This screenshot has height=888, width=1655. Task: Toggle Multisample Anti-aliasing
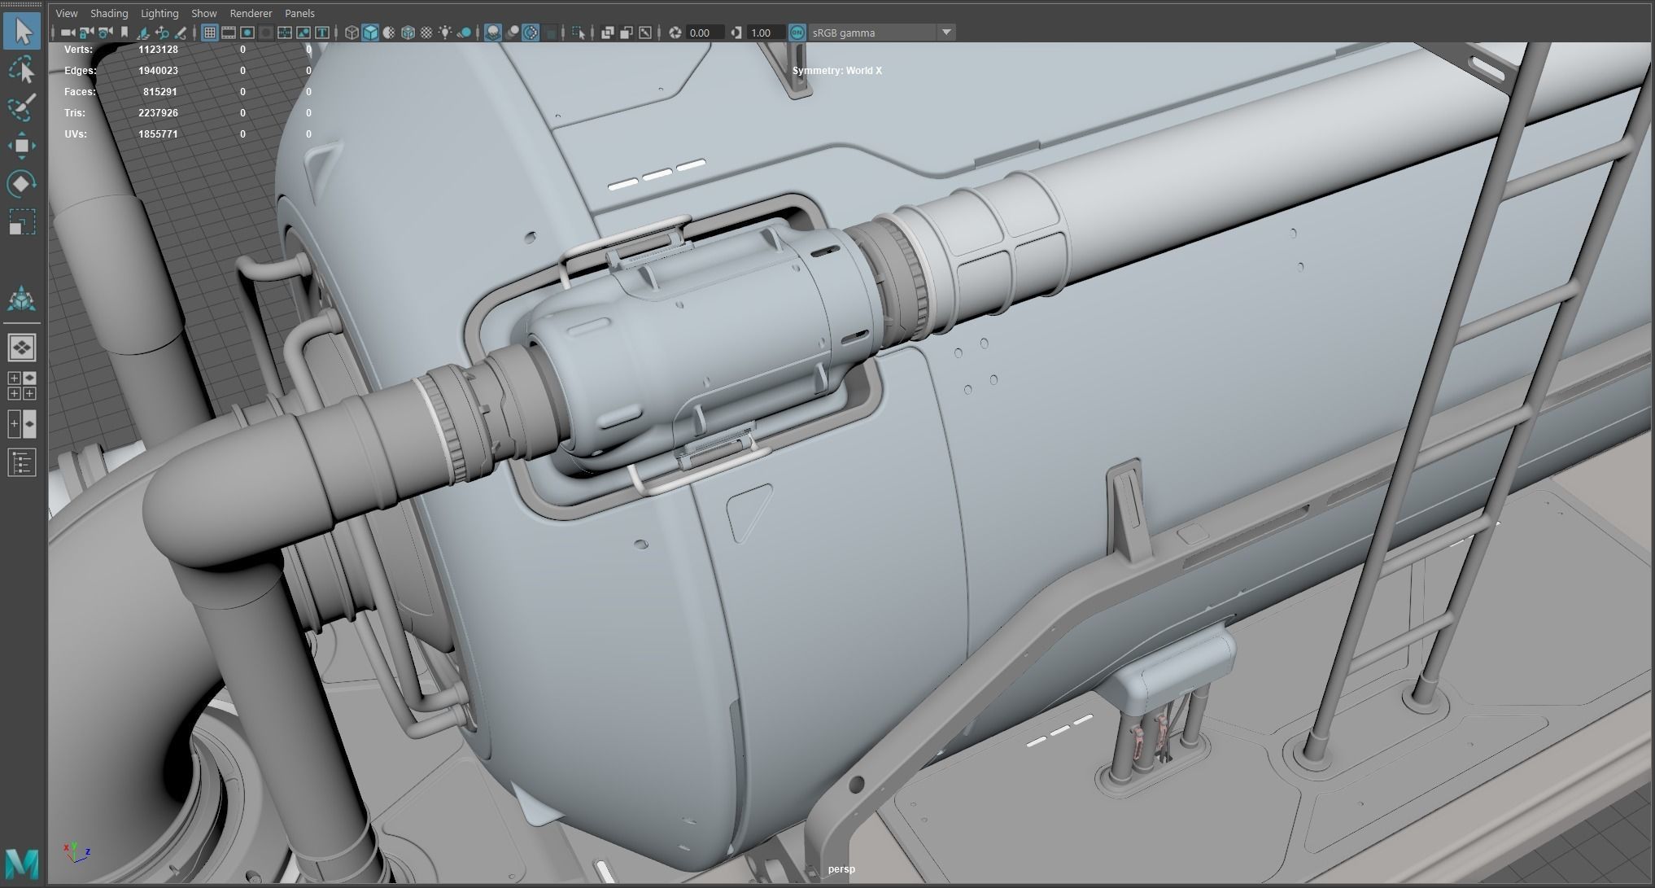(531, 33)
